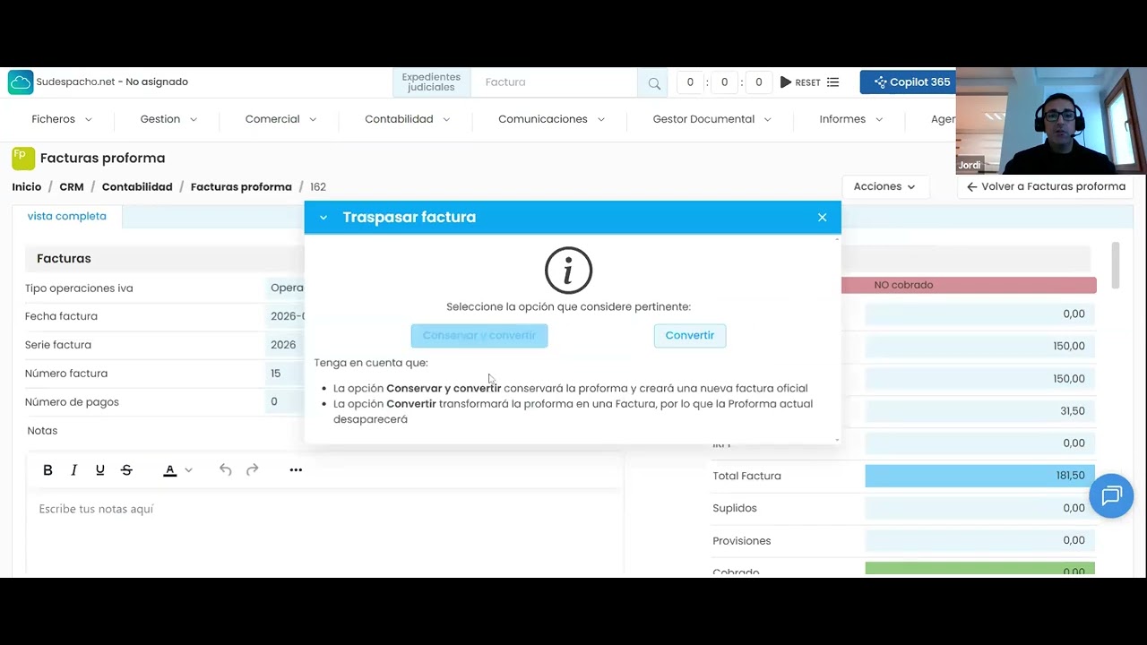
Task: Click the Convertir button
Action: click(x=690, y=336)
